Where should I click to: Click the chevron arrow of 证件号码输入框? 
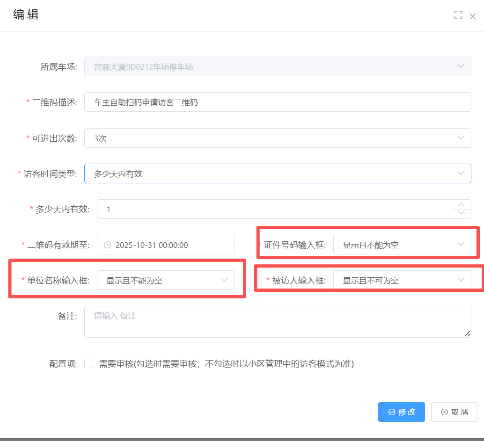(x=461, y=244)
